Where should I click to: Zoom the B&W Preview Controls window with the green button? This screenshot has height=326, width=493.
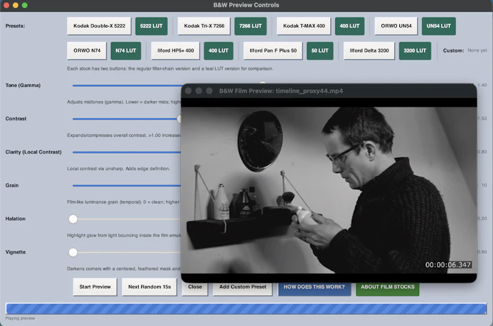pos(25,6)
